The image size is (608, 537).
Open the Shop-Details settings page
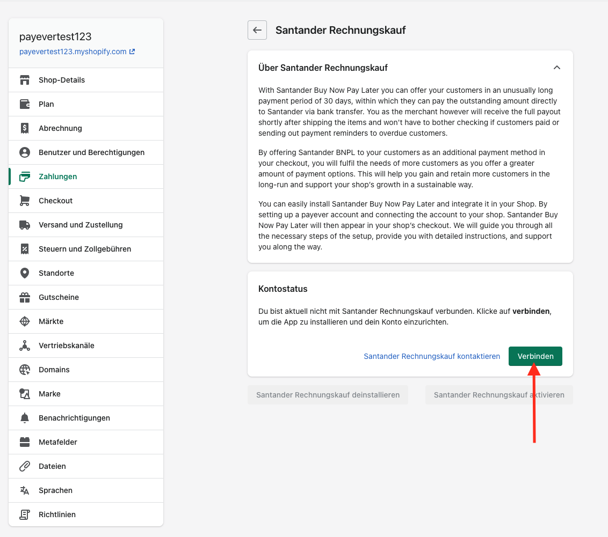pos(86,80)
